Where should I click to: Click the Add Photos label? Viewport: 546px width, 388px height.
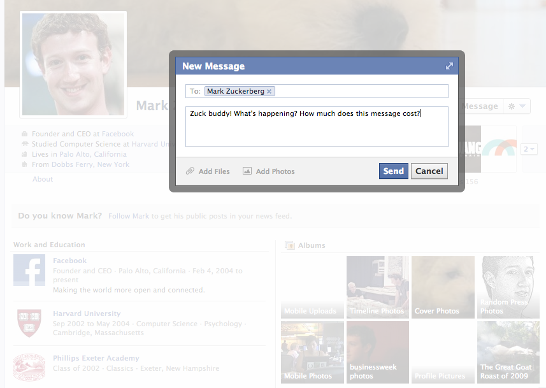275,171
